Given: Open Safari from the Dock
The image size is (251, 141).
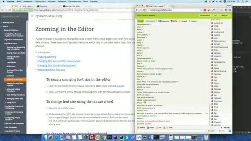Looking at the screenshot, I should tap(56, 137).
